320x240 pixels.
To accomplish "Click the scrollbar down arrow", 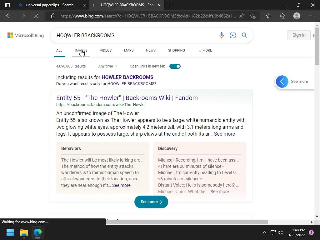I will pos(317,217).
